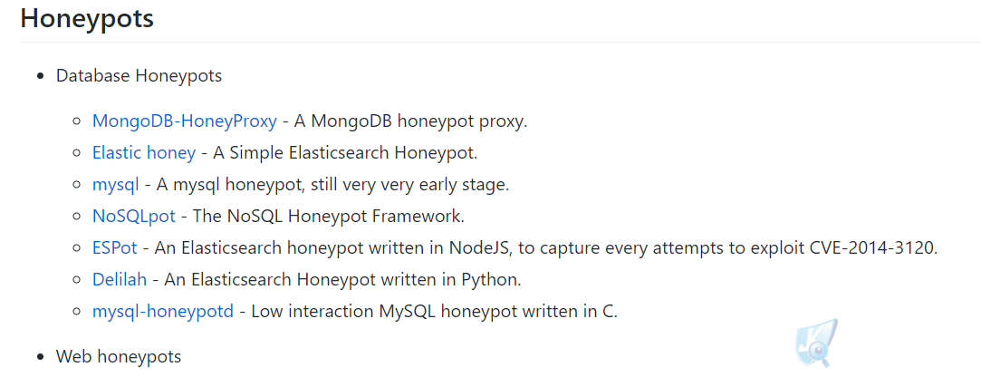The image size is (981, 377).
Task: Open the Elastic honey link
Action: coord(144,152)
